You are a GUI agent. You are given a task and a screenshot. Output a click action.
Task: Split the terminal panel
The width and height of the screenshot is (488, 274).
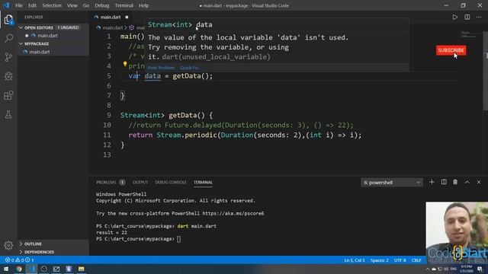tap(444, 182)
